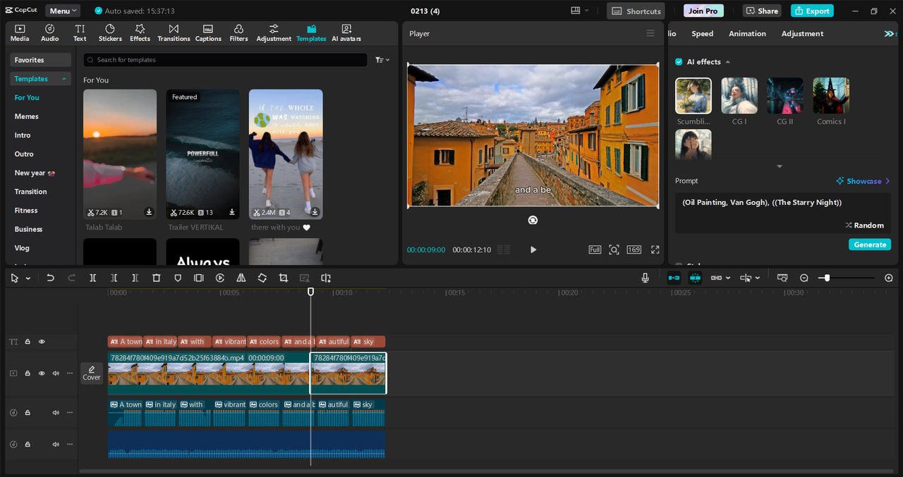
Task: Select the Memes template category
Action: tap(27, 116)
